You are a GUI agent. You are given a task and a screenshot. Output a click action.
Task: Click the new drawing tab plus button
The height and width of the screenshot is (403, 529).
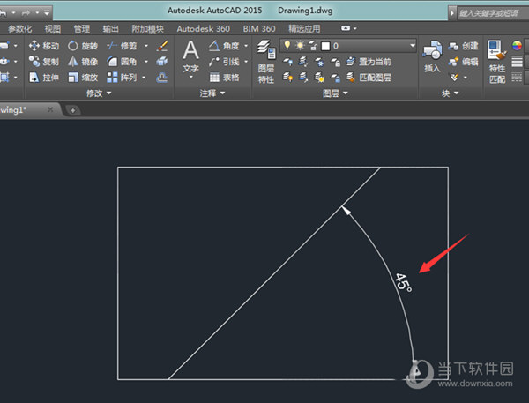[x=72, y=110]
